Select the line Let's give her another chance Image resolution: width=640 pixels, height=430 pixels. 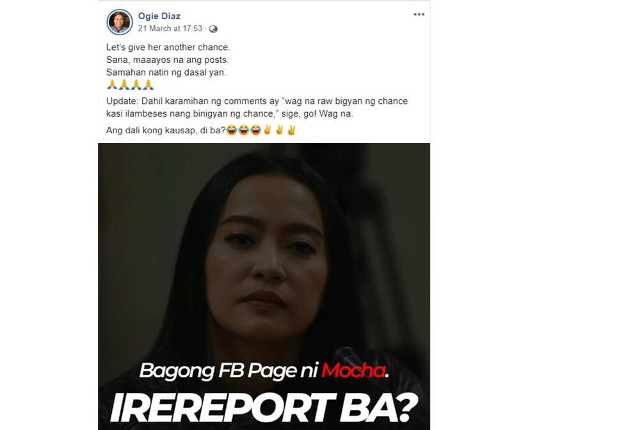(168, 47)
